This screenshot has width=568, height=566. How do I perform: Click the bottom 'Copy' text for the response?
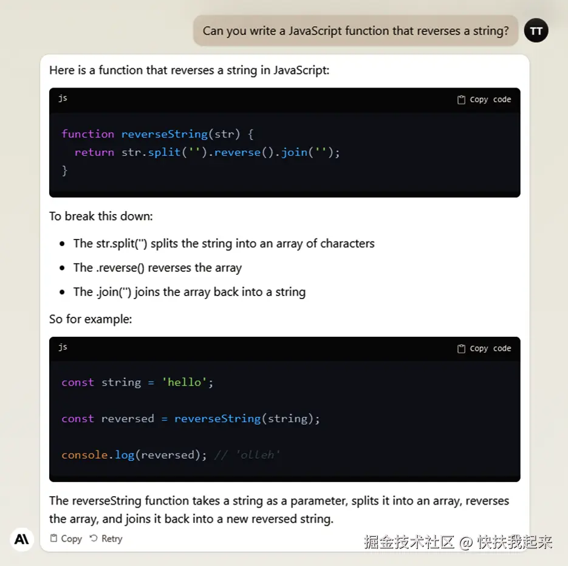72,539
